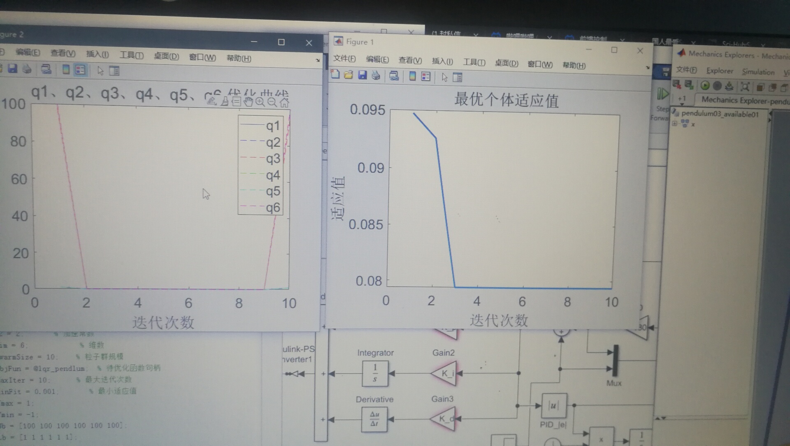Open the 工具(T) menu in Figure 1
The width and height of the screenshot is (790, 446).
point(474,62)
